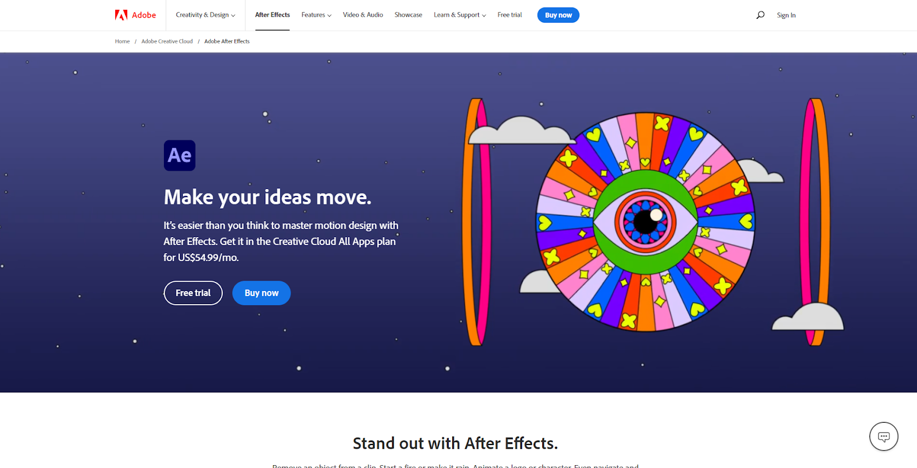The width and height of the screenshot is (917, 468).
Task: Open the Showcase menu item
Action: point(408,15)
